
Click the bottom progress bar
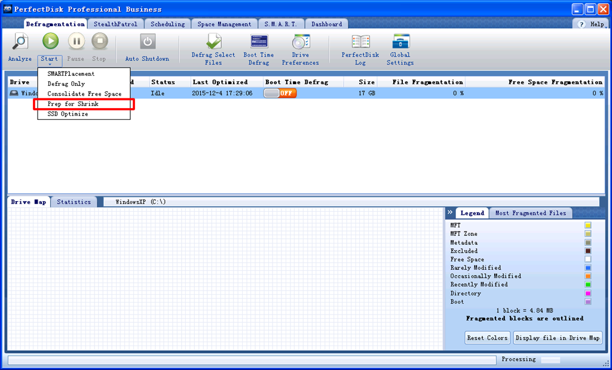tap(252, 360)
